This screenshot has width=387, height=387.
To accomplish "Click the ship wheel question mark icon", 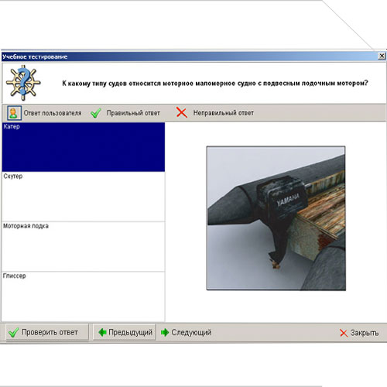I will 23,83.
